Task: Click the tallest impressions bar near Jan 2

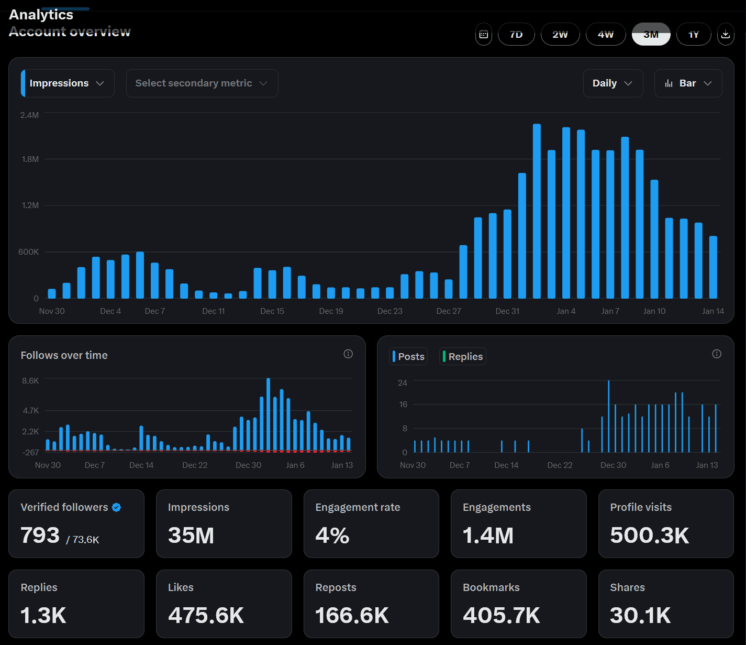Action: coord(537,211)
